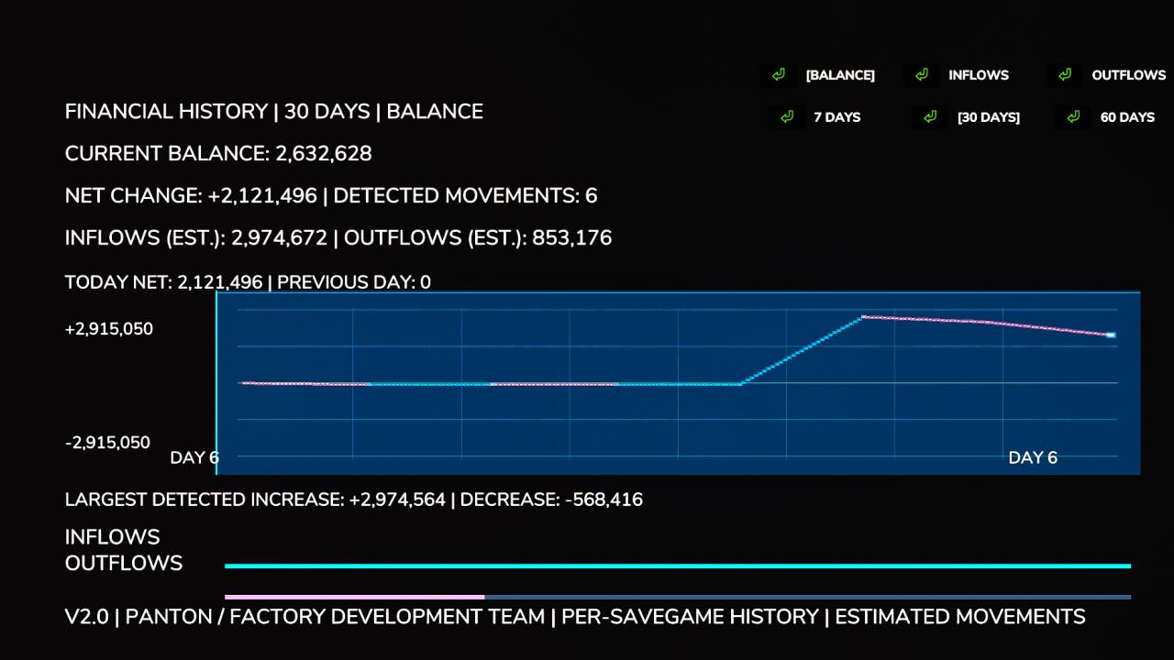
Task: Click the peak of the balance line
Action: point(862,317)
